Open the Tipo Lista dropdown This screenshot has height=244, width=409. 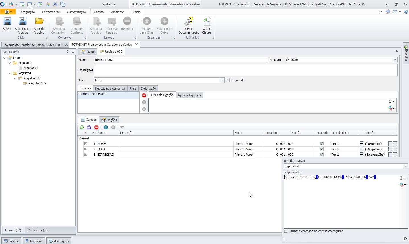tap(222, 80)
